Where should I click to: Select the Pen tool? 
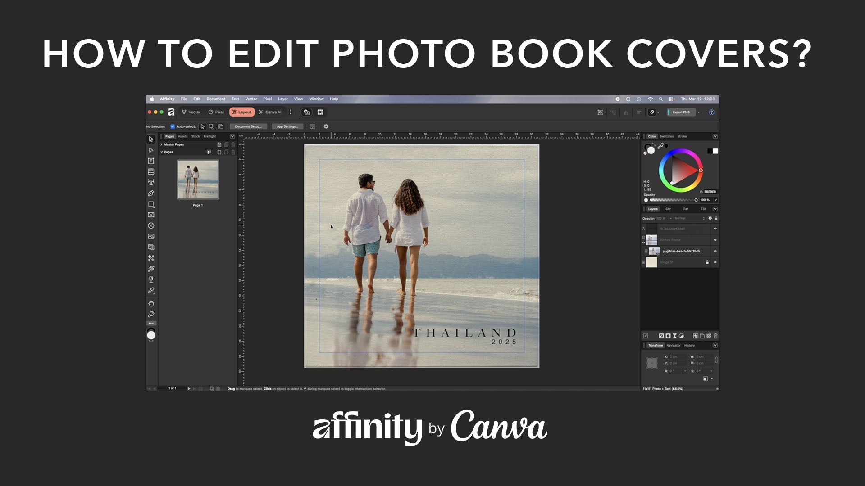[x=151, y=193]
